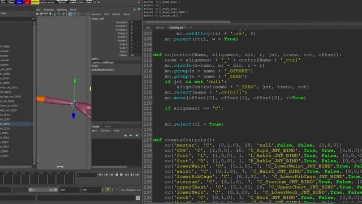Image resolution: width=362 pixels, height=204 pixels.
Task: Click first layer arrow icon in Layer Editor
Action: click(126, 135)
